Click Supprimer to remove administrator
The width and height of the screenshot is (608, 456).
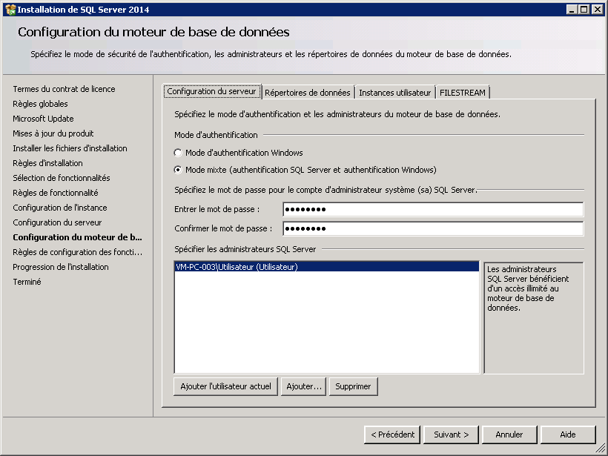[x=353, y=386]
